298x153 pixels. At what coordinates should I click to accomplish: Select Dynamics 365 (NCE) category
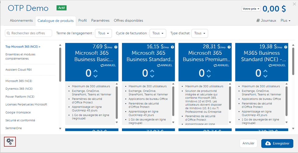(19, 89)
